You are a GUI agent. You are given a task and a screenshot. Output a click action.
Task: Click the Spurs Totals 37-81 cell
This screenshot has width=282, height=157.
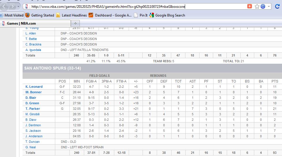click(91, 153)
